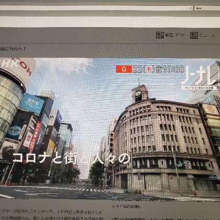Open the 人々と街の記録 caption text
The width and height of the screenshot is (220, 220).
(x=126, y=207)
